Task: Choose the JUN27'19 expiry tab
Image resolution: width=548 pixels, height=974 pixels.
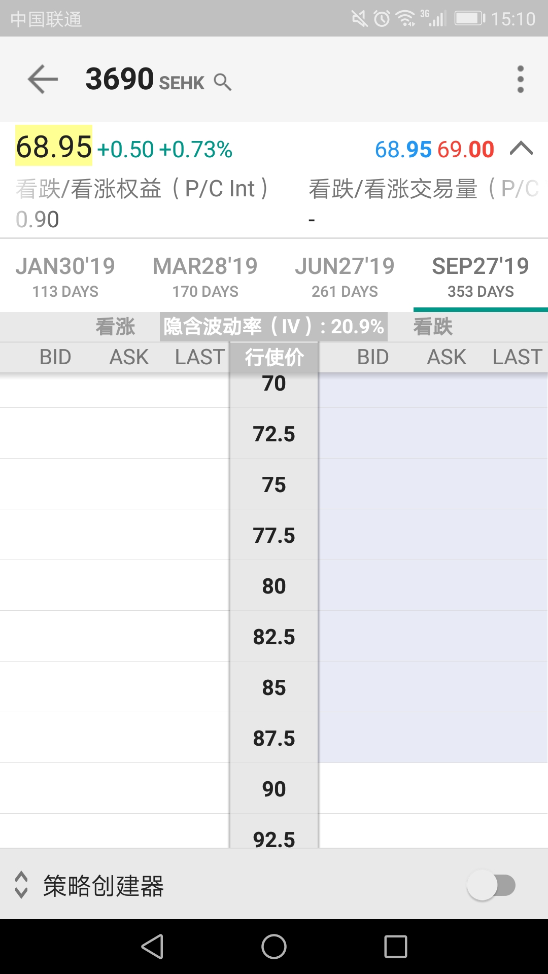Action: pyautogui.click(x=345, y=276)
